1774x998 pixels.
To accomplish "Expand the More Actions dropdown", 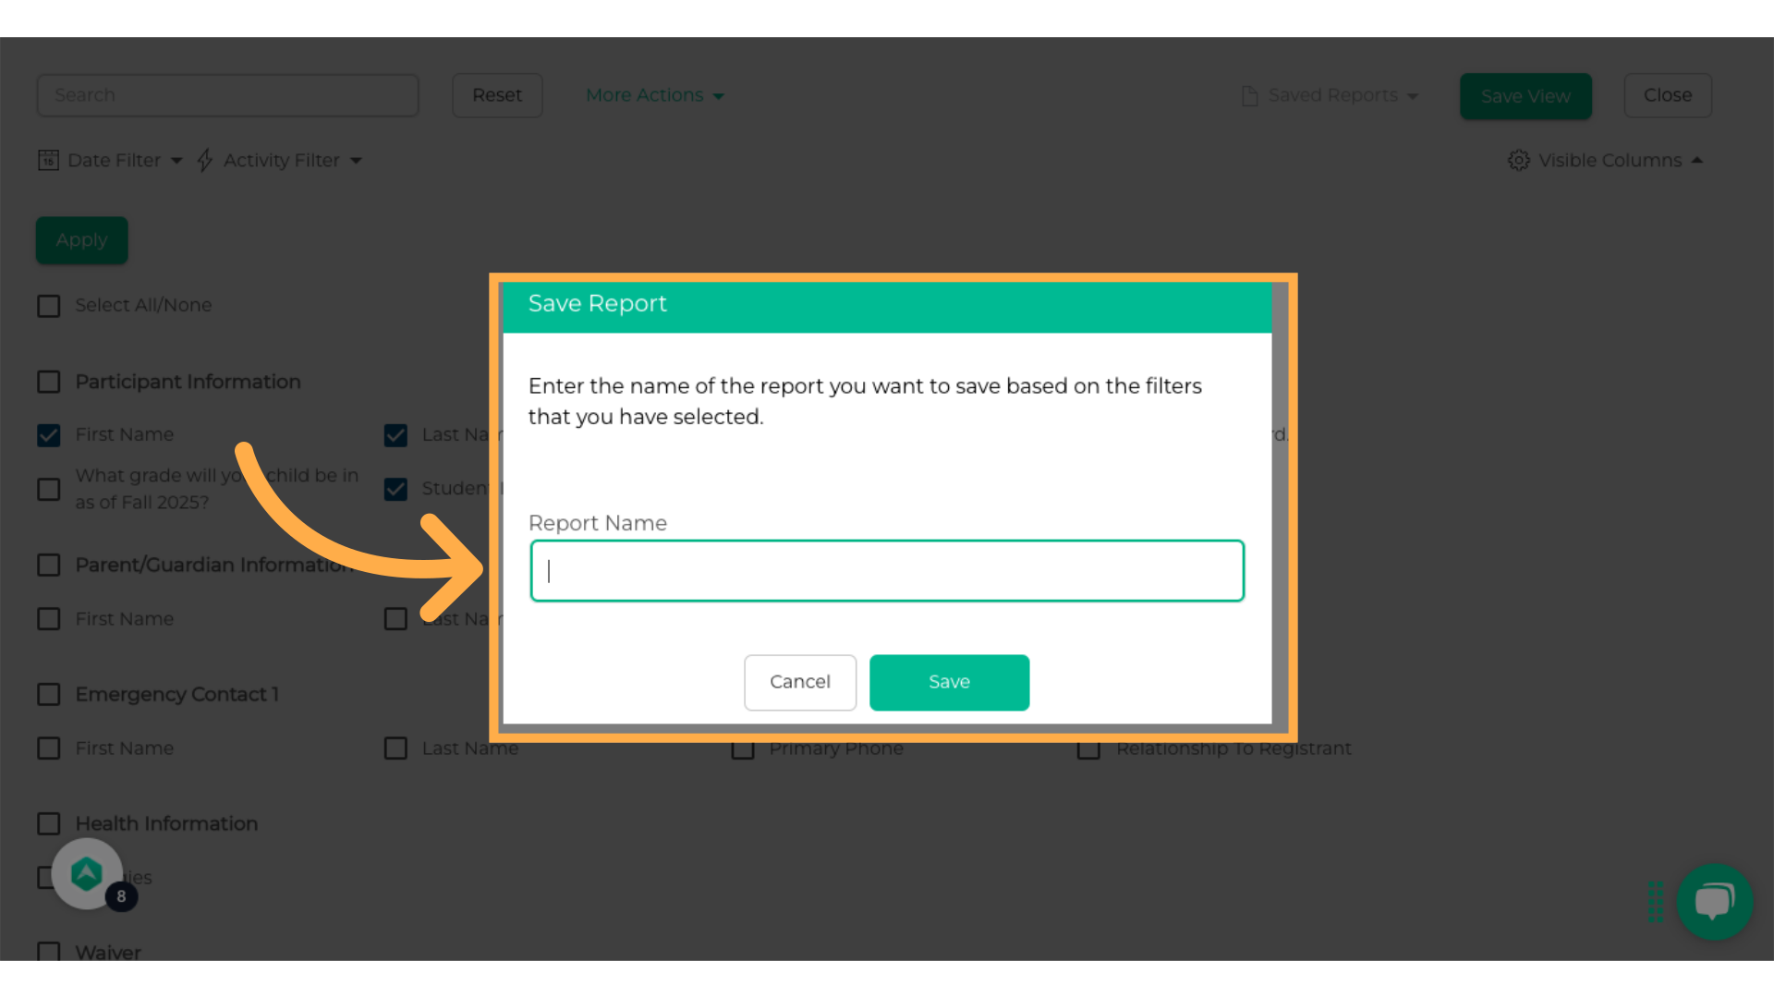I will 654,95.
